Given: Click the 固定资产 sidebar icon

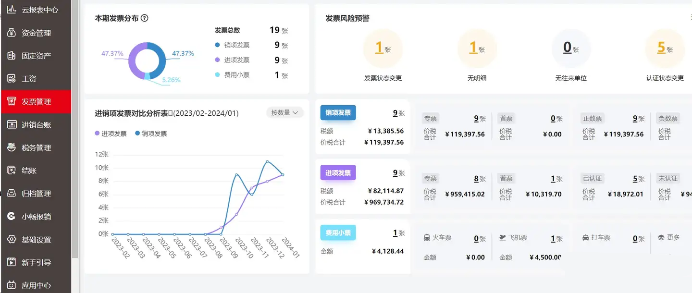Looking at the screenshot, I should coord(12,56).
